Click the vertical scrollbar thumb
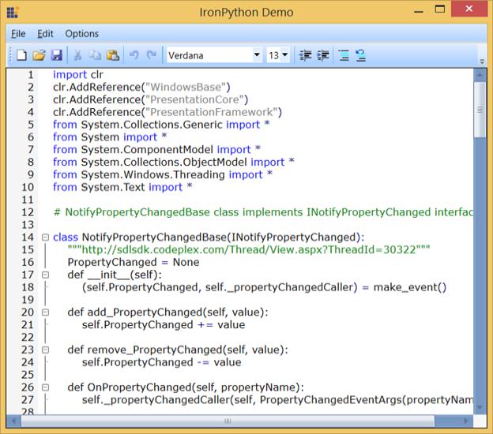This screenshot has width=493, height=434. (480, 110)
